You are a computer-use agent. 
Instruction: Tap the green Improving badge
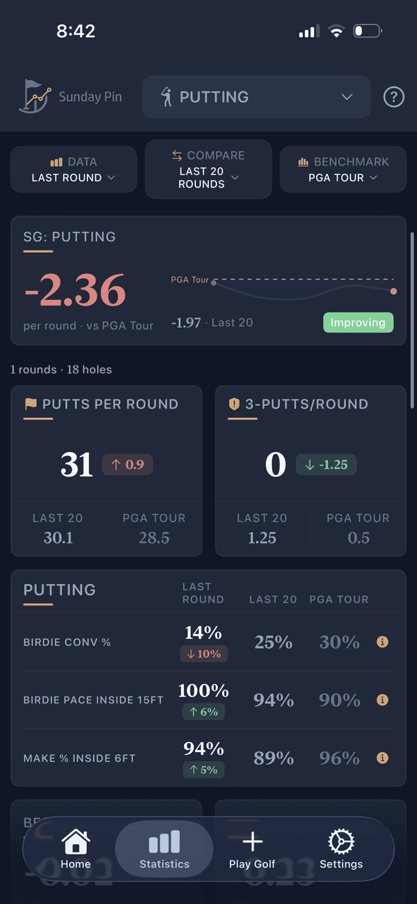[358, 323]
